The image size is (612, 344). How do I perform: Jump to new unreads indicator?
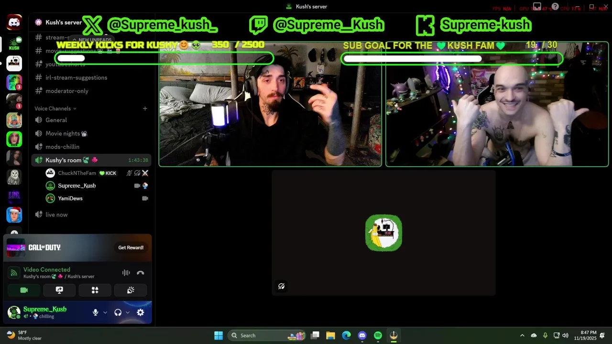92,40
